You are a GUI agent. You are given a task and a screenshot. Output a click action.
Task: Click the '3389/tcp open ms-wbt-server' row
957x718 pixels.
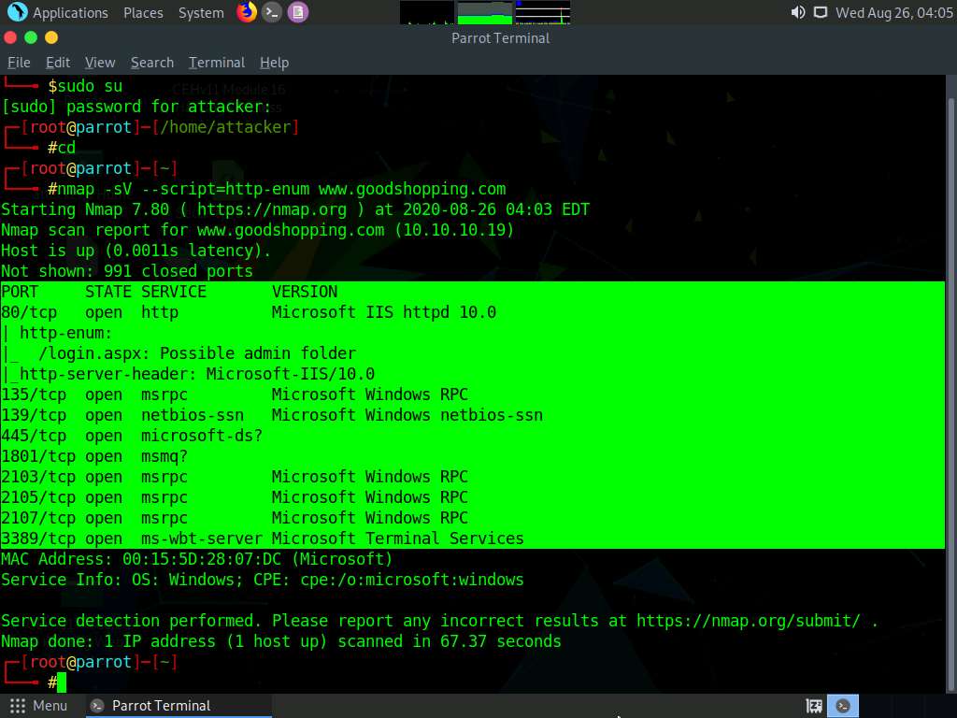[x=263, y=538]
